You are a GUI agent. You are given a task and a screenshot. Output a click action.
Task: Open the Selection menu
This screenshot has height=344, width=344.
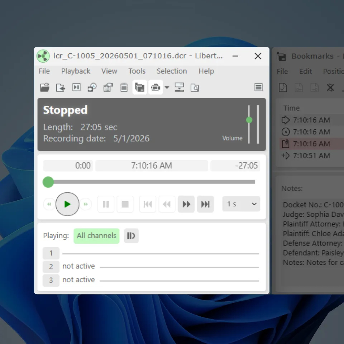point(172,71)
